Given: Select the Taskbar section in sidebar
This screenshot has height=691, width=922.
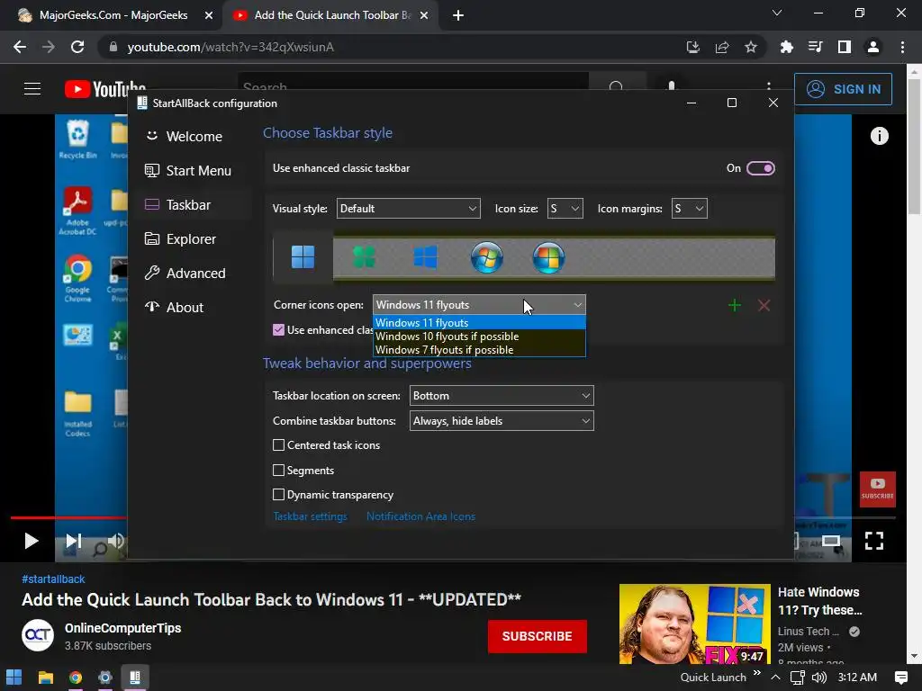Looking at the screenshot, I should point(177,204).
